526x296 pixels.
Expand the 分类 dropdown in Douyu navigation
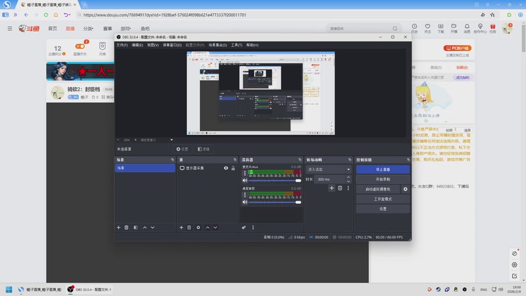point(88,29)
